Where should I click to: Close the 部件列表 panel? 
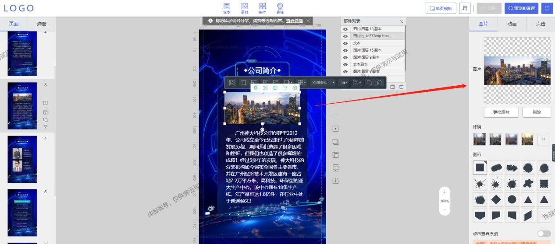(x=401, y=21)
